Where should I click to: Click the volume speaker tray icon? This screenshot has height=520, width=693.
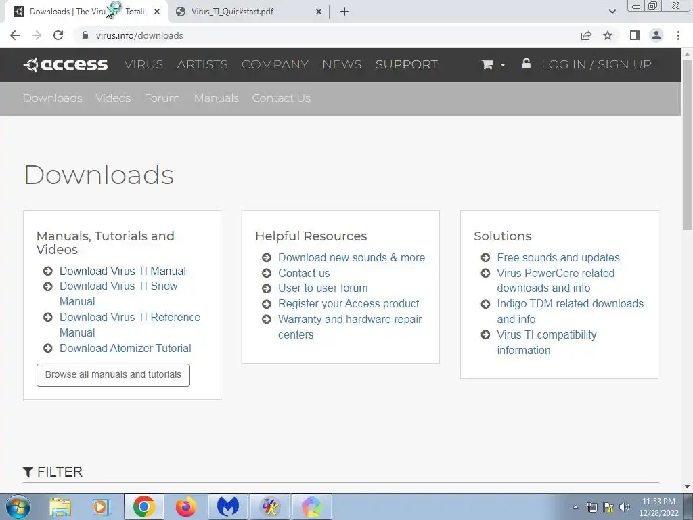[624, 507]
